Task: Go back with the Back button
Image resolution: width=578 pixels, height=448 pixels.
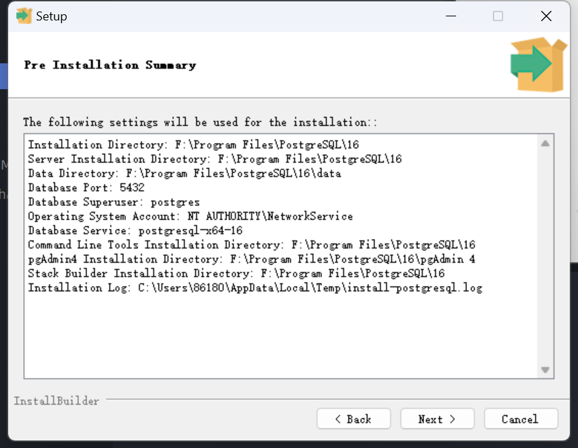Action: pos(353,419)
